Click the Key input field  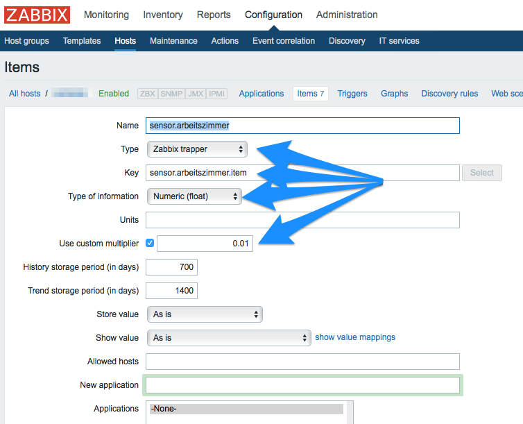tap(302, 173)
